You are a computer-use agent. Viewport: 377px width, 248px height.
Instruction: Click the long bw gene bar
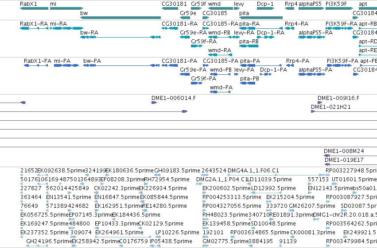tap(120, 18)
